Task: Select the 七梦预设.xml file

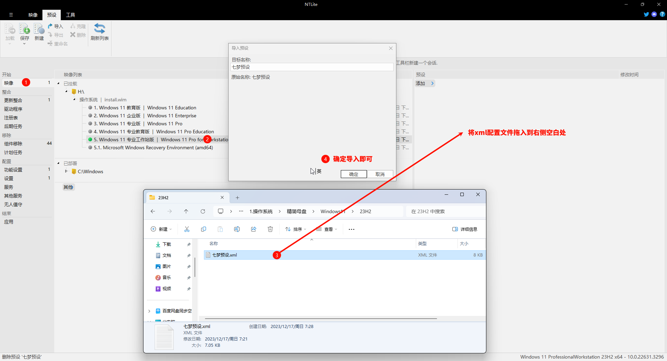Action: (x=345, y=255)
